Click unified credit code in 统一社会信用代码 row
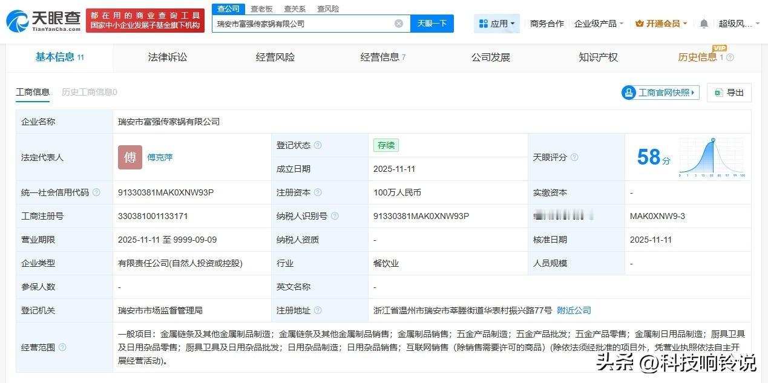768x383 pixels. 166,192
